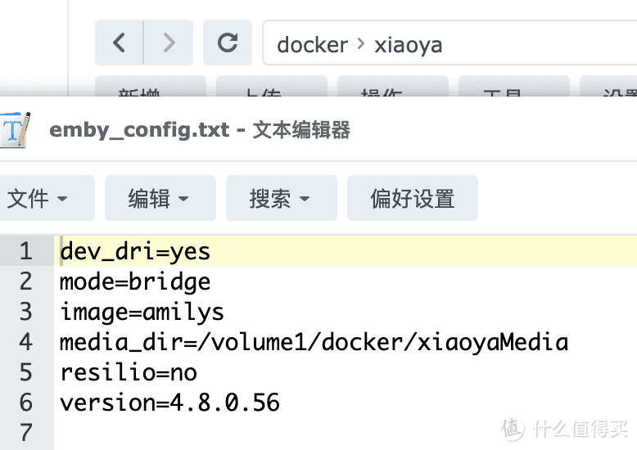
Task: Place cursor on the mode=bridge line
Action: 135,281
